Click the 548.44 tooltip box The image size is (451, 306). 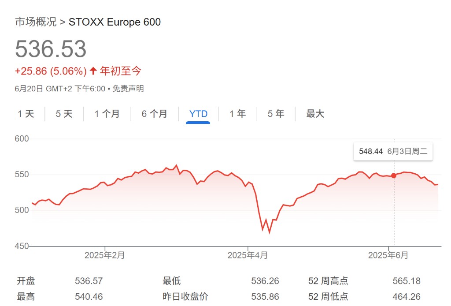tap(393, 151)
